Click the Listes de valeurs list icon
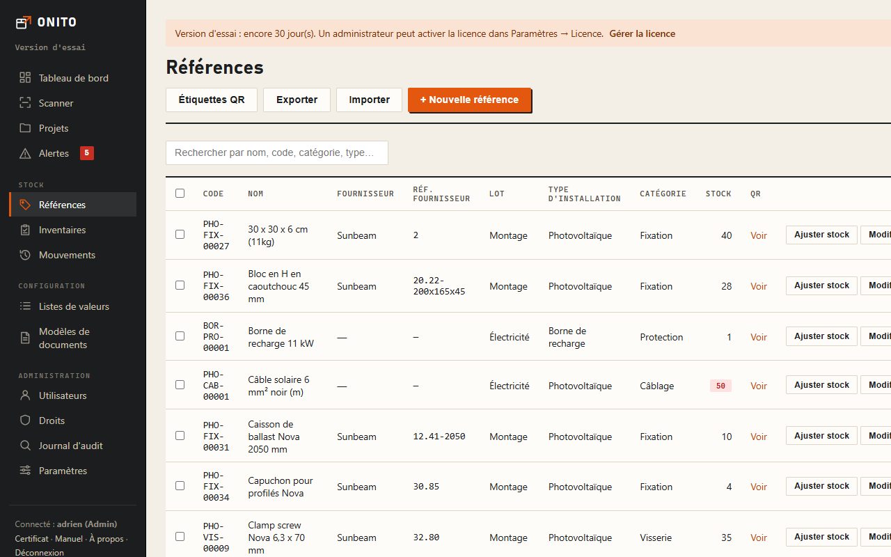This screenshot has height=557, width=891. [x=25, y=306]
